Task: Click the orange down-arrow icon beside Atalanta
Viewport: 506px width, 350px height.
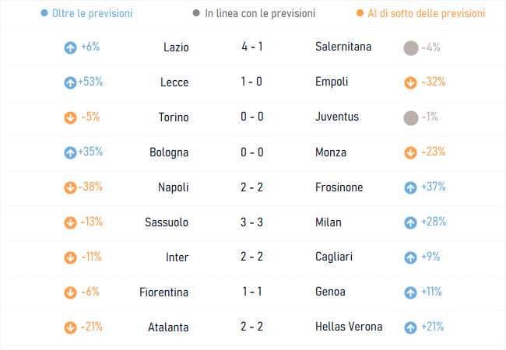Action: click(70, 327)
